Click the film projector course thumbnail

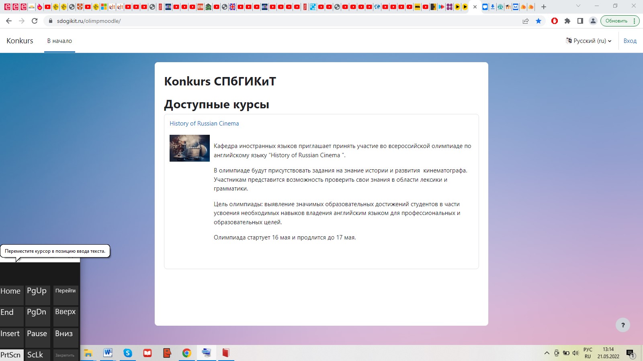click(x=190, y=148)
